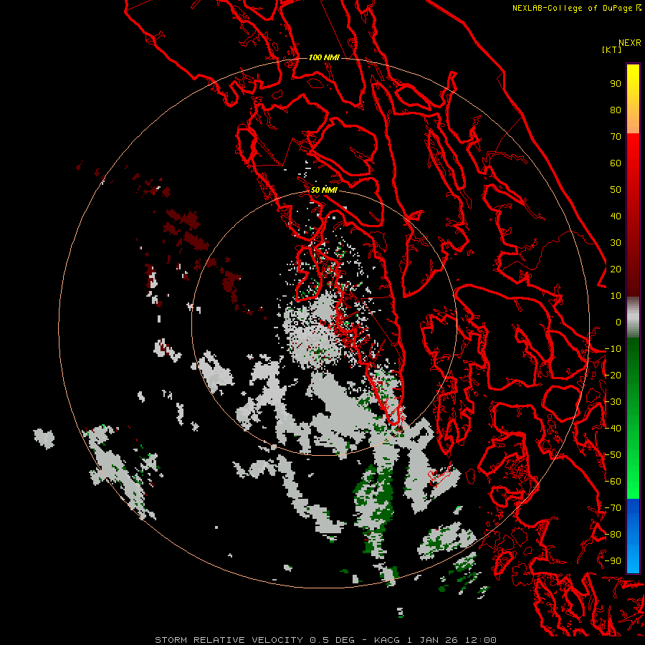Viewport: 645px width, 645px height.
Task: Click the blue bottom segment of the color bar
Action: pos(633,536)
